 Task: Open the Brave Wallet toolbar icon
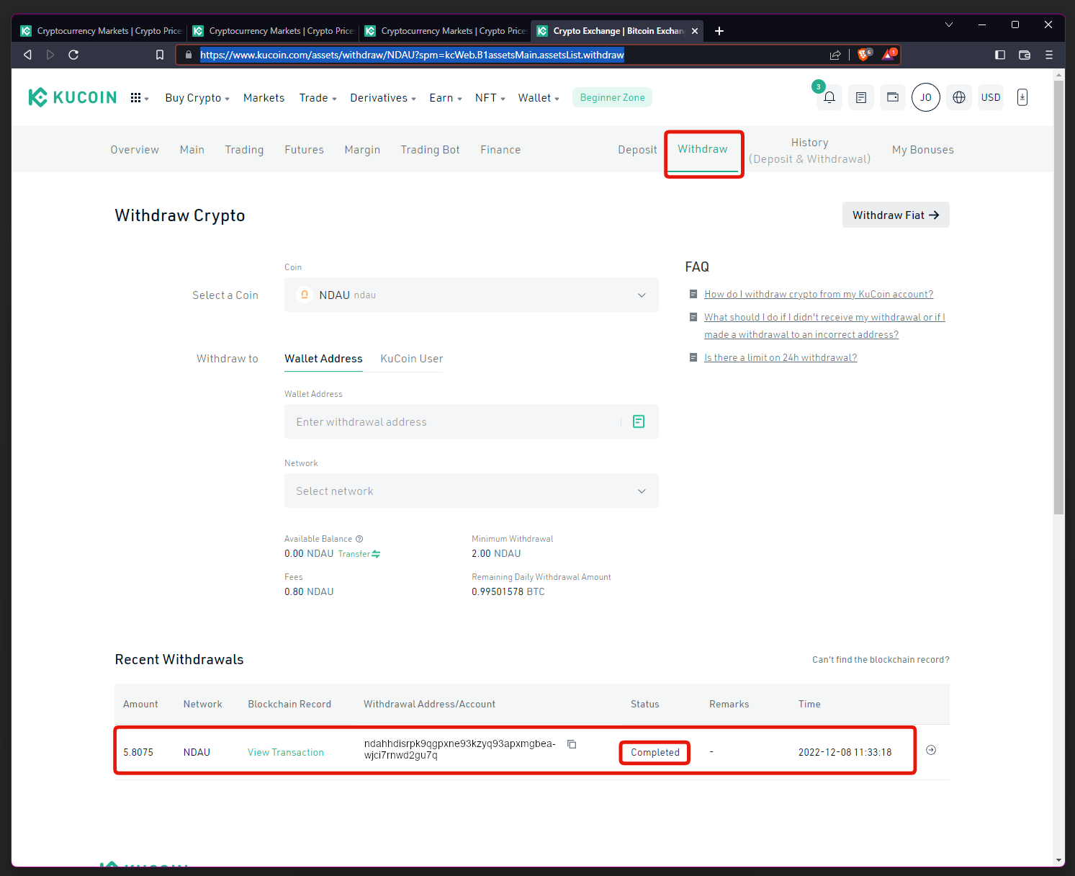tap(1025, 55)
